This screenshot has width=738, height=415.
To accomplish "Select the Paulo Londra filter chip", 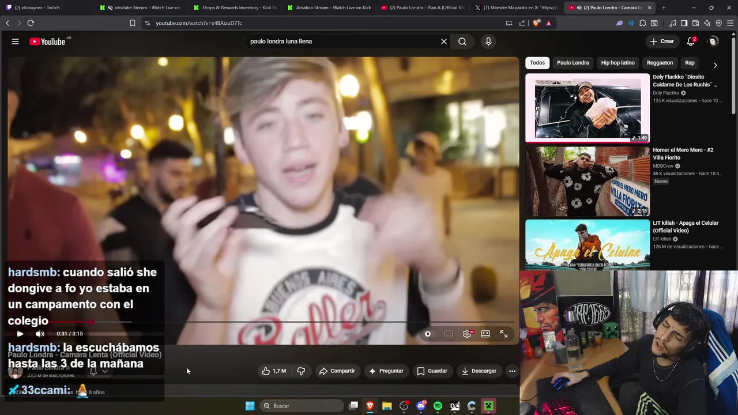I will tap(573, 63).
